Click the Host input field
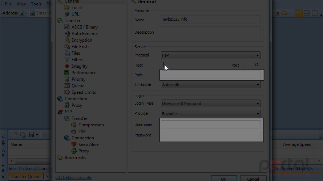This screenshot has height=181, width=323. pyautogui.click(x=195, y=65)
